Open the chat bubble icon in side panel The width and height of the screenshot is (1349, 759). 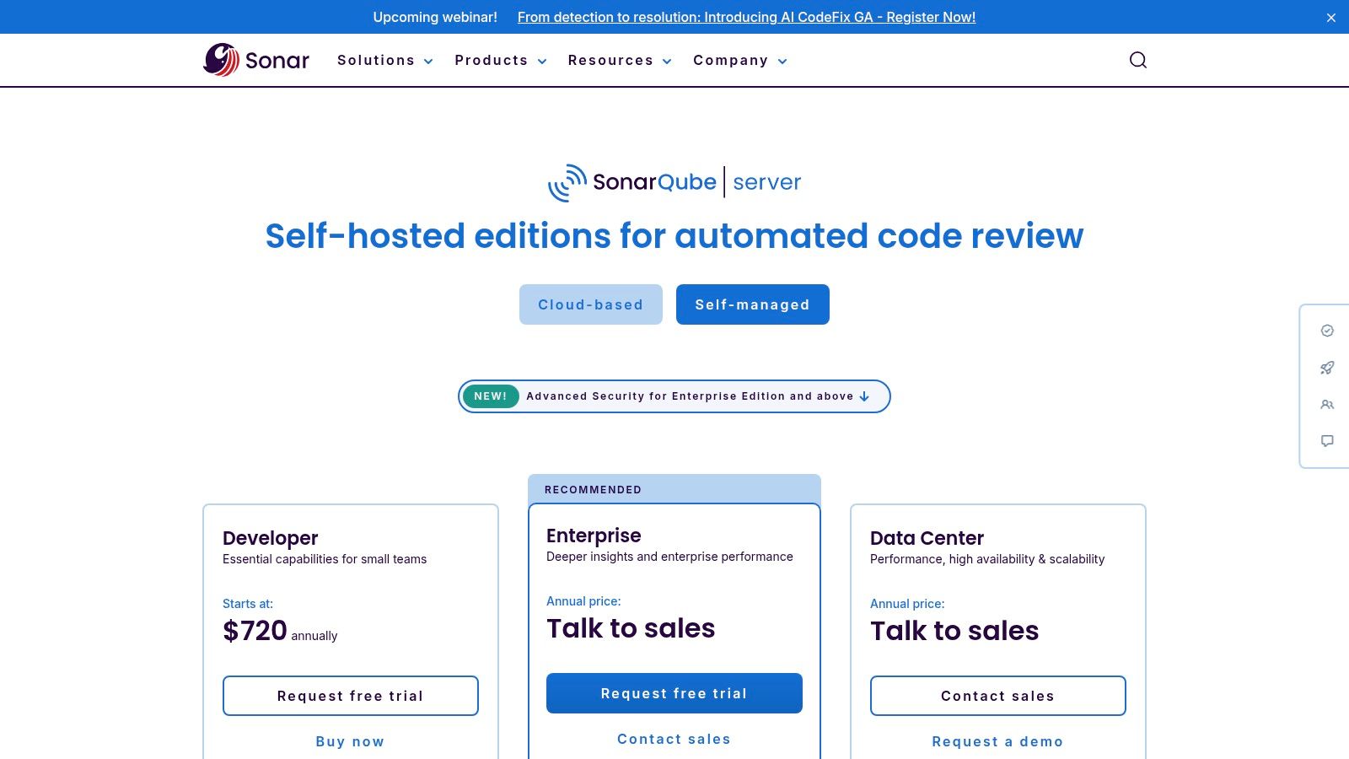pyautogui.click(x=1327, y=441)
